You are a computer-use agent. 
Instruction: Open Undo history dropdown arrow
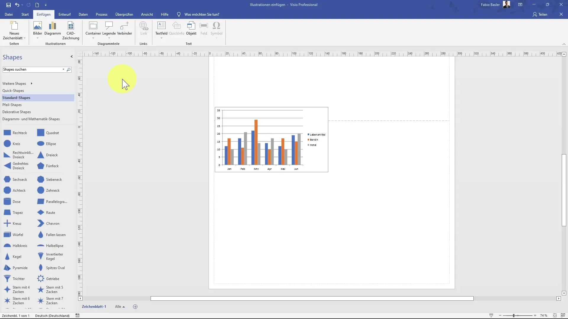(22, 5)
